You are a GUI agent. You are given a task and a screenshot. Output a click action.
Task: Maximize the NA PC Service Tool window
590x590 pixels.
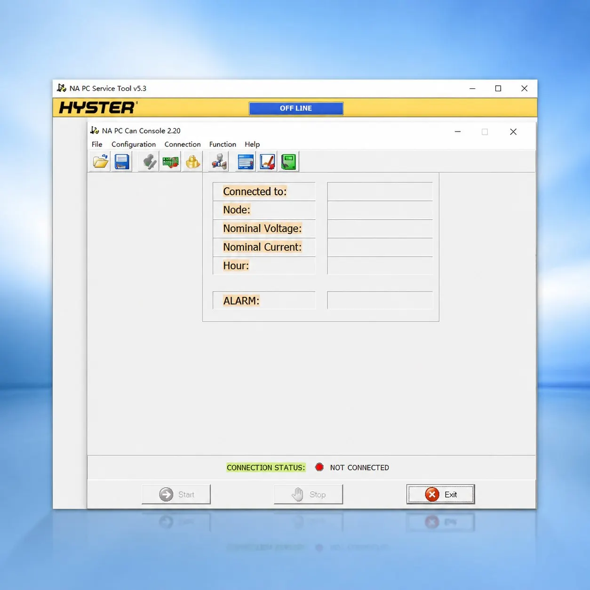tap(498, 88)
